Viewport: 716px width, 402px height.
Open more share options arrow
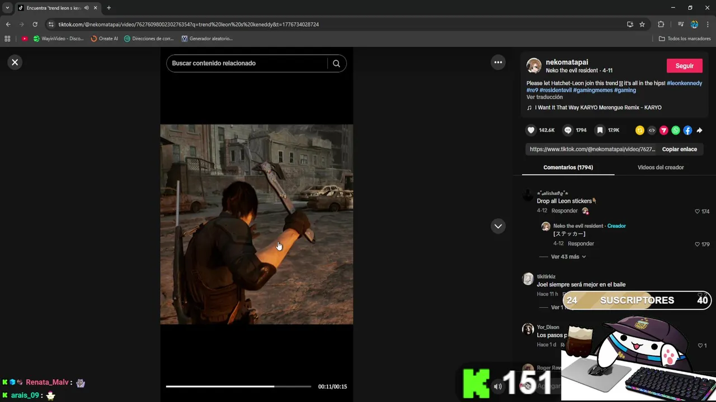point(699,130)
